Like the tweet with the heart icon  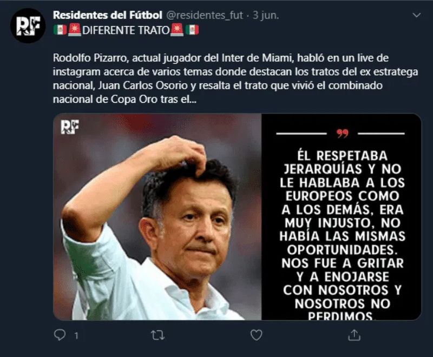[x=256, y=335]
